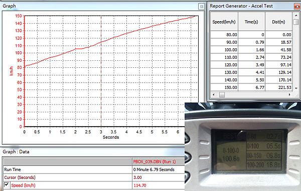Viewport: 301px width, 191px height.
Task: Select the Time(s) column header
Action: (251, 22)
